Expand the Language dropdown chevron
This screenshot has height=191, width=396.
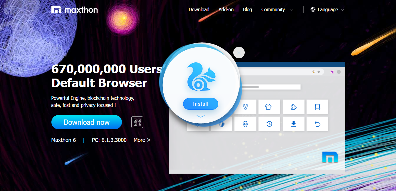[x=343, y=10]
